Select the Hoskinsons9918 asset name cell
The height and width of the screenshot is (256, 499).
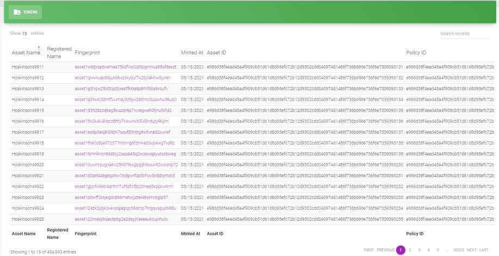pyautogui.click(x=28, y=143)
